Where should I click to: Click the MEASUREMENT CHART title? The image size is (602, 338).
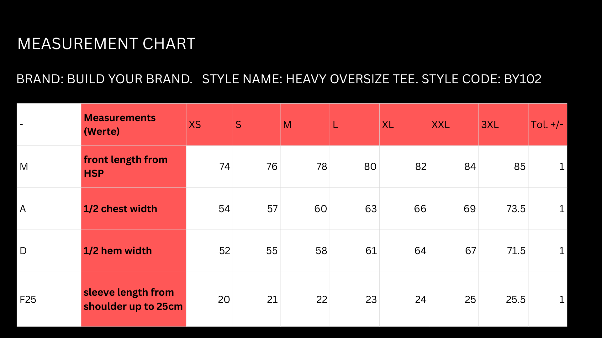[106, 44]
